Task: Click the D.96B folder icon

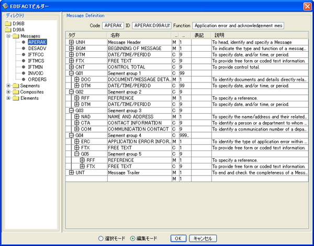Action: [x=8, y=24]
